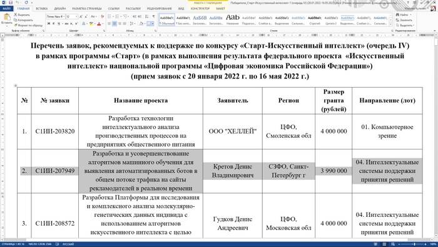Image resolution: width=438 pixels, height=247 pixels.
Task: Increase paragraph indent
Action: pyautogui.click(x=140, y=16)
